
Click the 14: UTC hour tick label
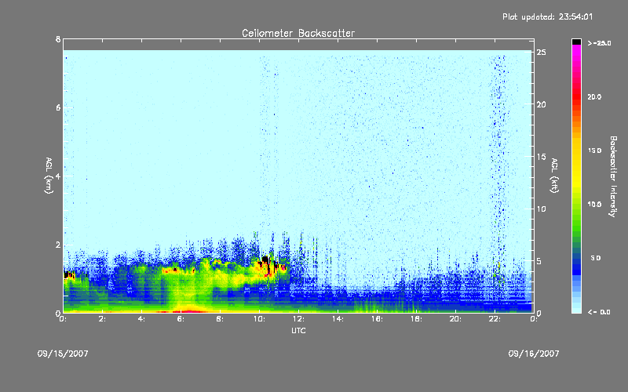338,319
